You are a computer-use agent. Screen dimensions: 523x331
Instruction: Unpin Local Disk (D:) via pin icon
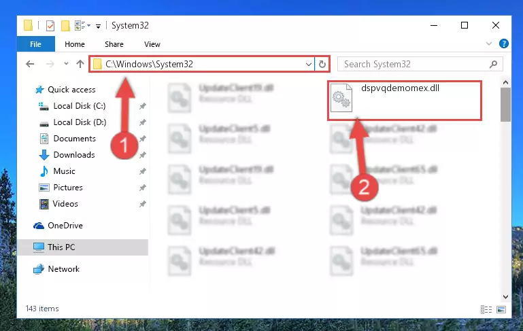click(142, 122)
